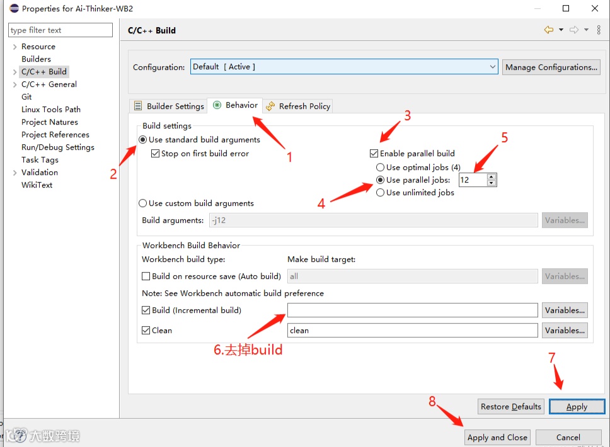The image size is (610, 447).
Task: Select Validation in the tree
Action: click(x=40, y=173)
